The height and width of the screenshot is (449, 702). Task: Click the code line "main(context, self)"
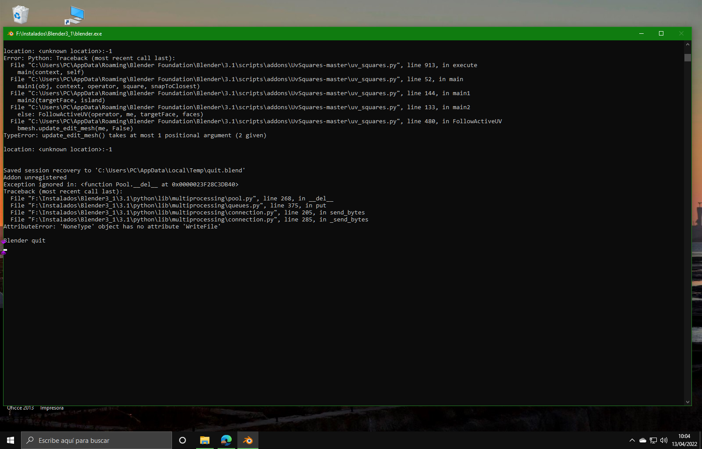(50, 72)
